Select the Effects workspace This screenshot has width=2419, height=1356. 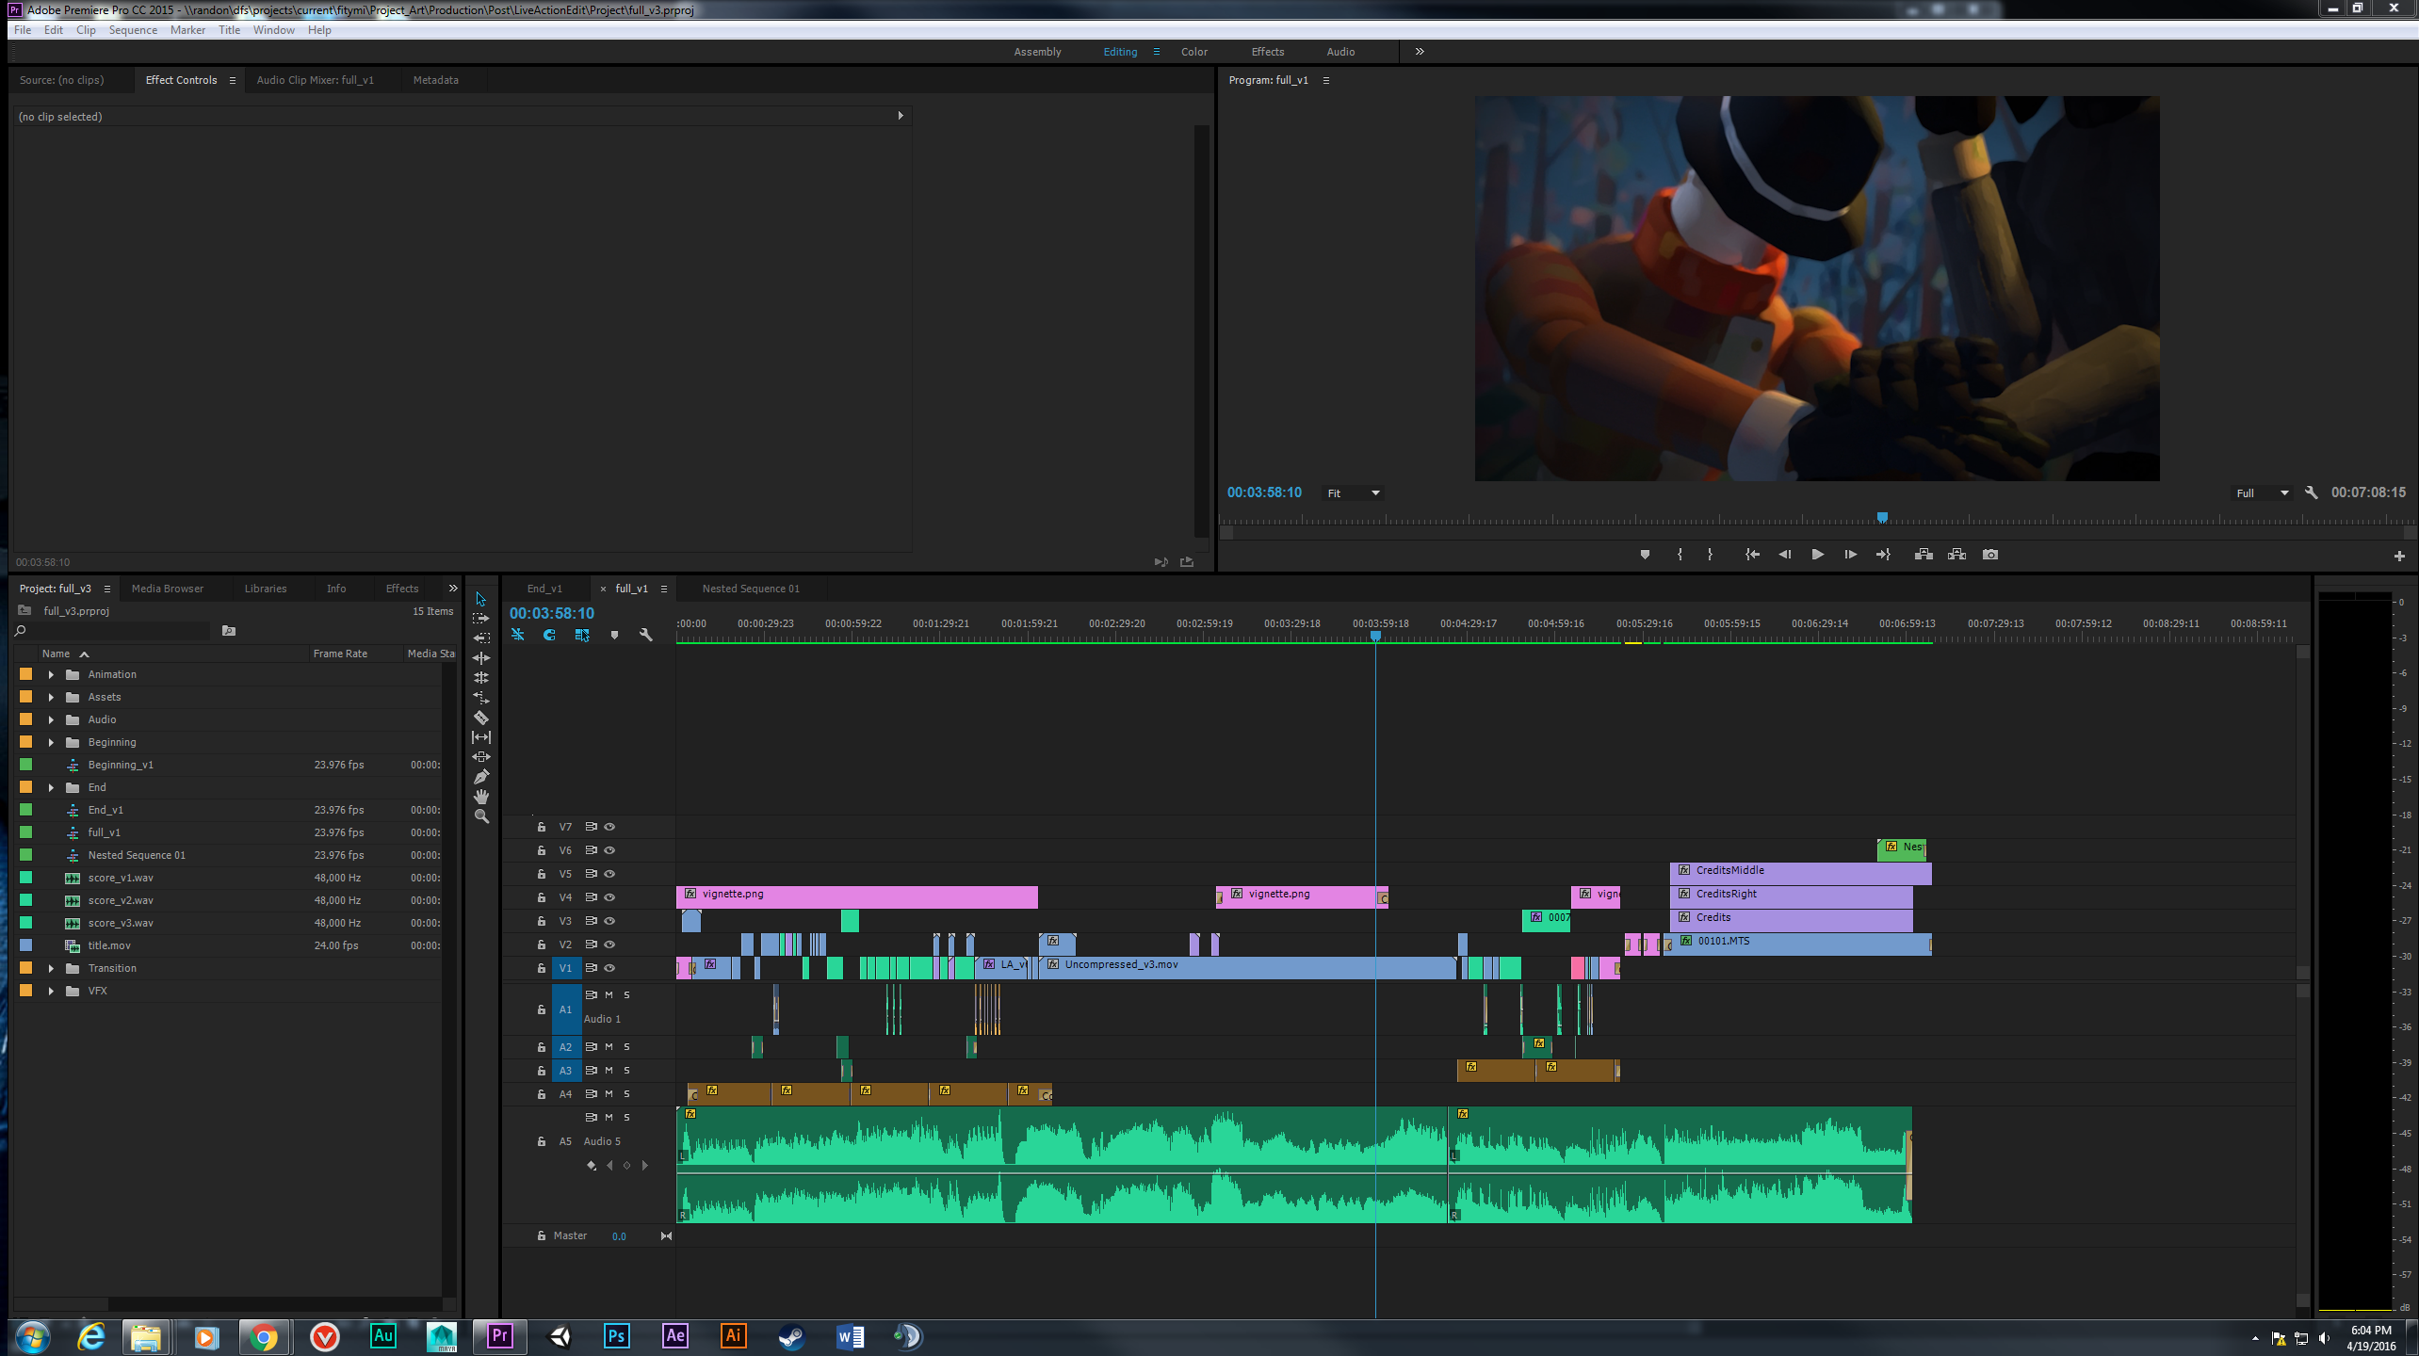tap(1267, 52)
